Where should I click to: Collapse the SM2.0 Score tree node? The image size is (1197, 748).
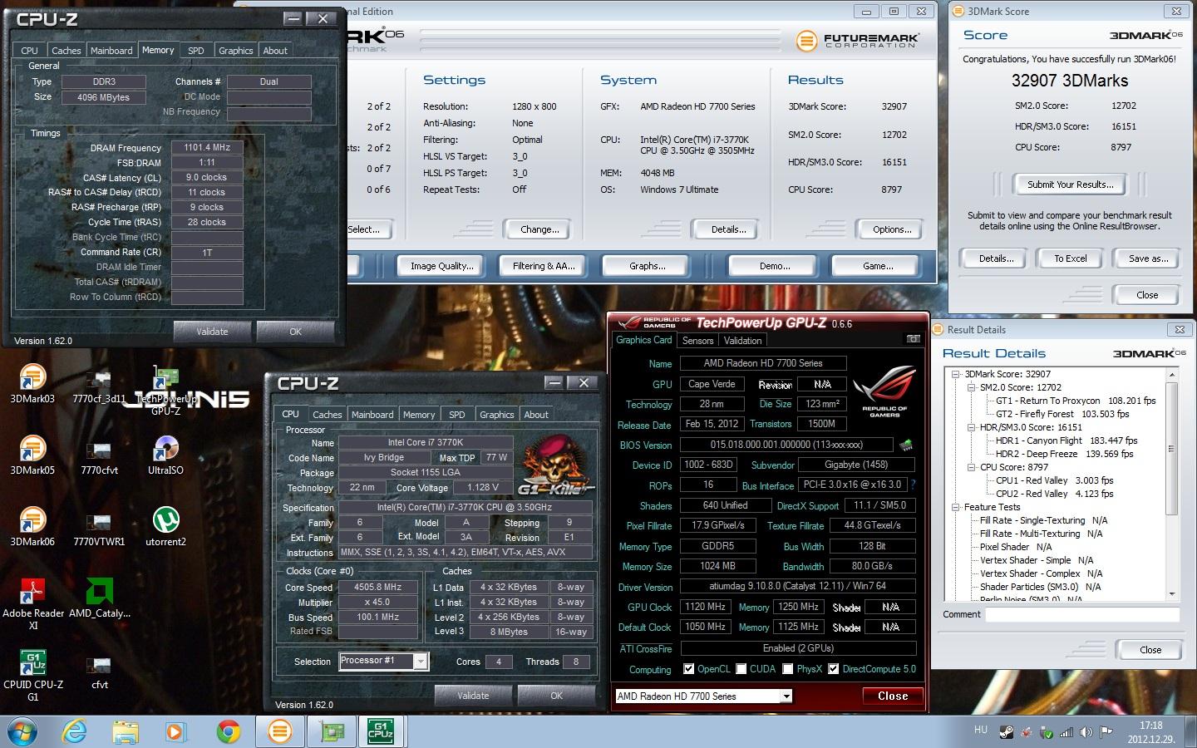[x=971, y=387]
